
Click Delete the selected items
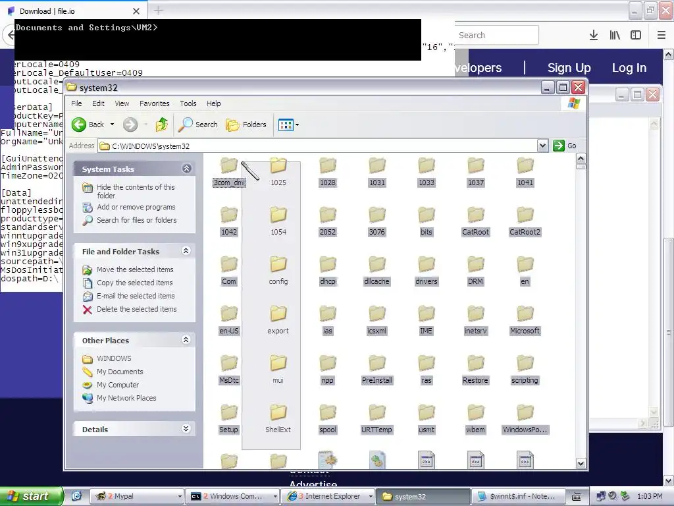click(137, 310)
